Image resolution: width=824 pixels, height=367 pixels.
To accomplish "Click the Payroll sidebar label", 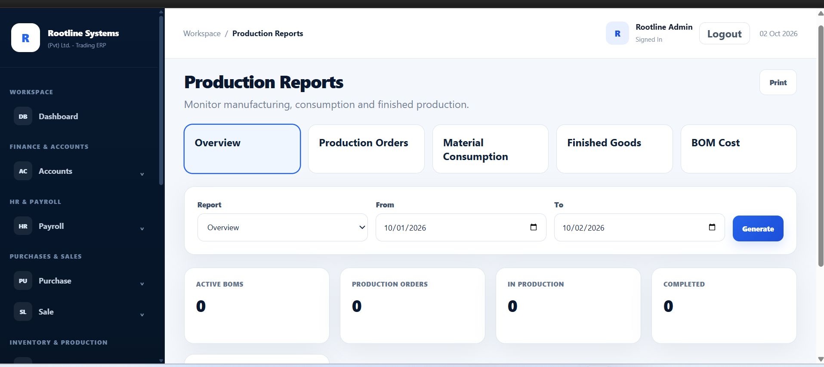I will click(x=51, y=226).
